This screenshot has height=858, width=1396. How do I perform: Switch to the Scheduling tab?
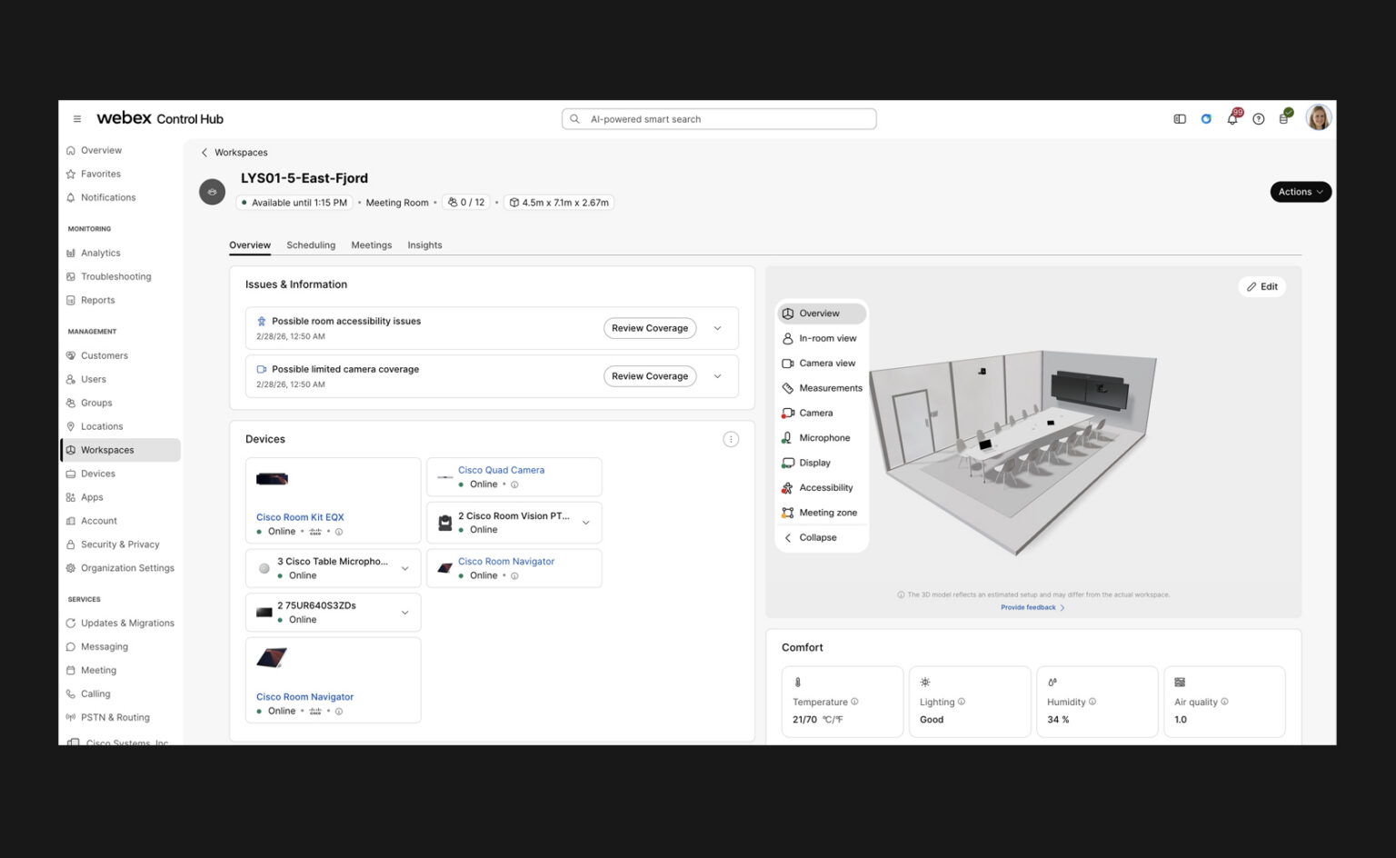point(311,245)
